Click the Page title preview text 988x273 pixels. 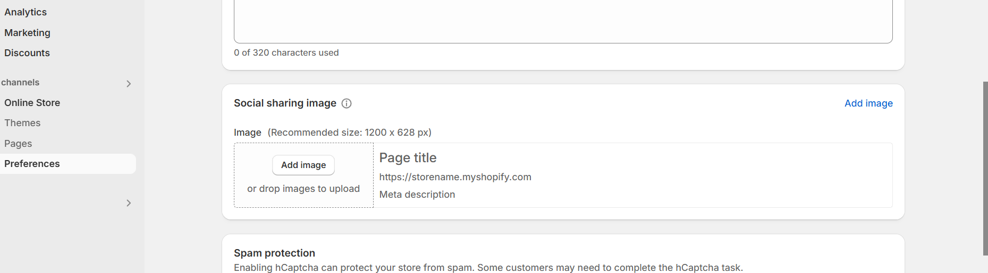pos(408,158)
